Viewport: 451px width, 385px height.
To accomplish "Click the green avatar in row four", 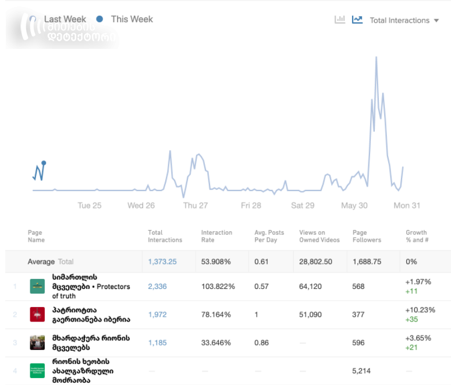I will tap(37, 370).
